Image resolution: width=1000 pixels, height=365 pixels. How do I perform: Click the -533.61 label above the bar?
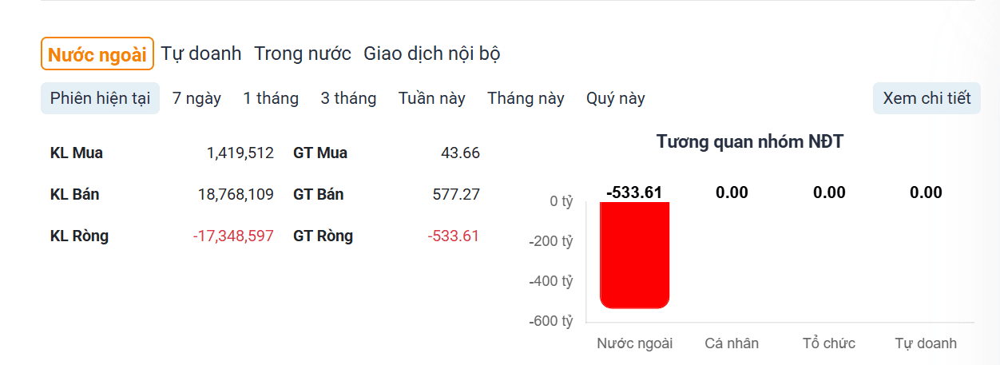pyautogui.click(x=634, y=192)
